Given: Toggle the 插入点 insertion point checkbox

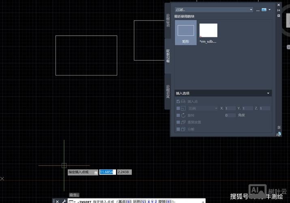Looking at the screenshot, I should pos(178,101).
